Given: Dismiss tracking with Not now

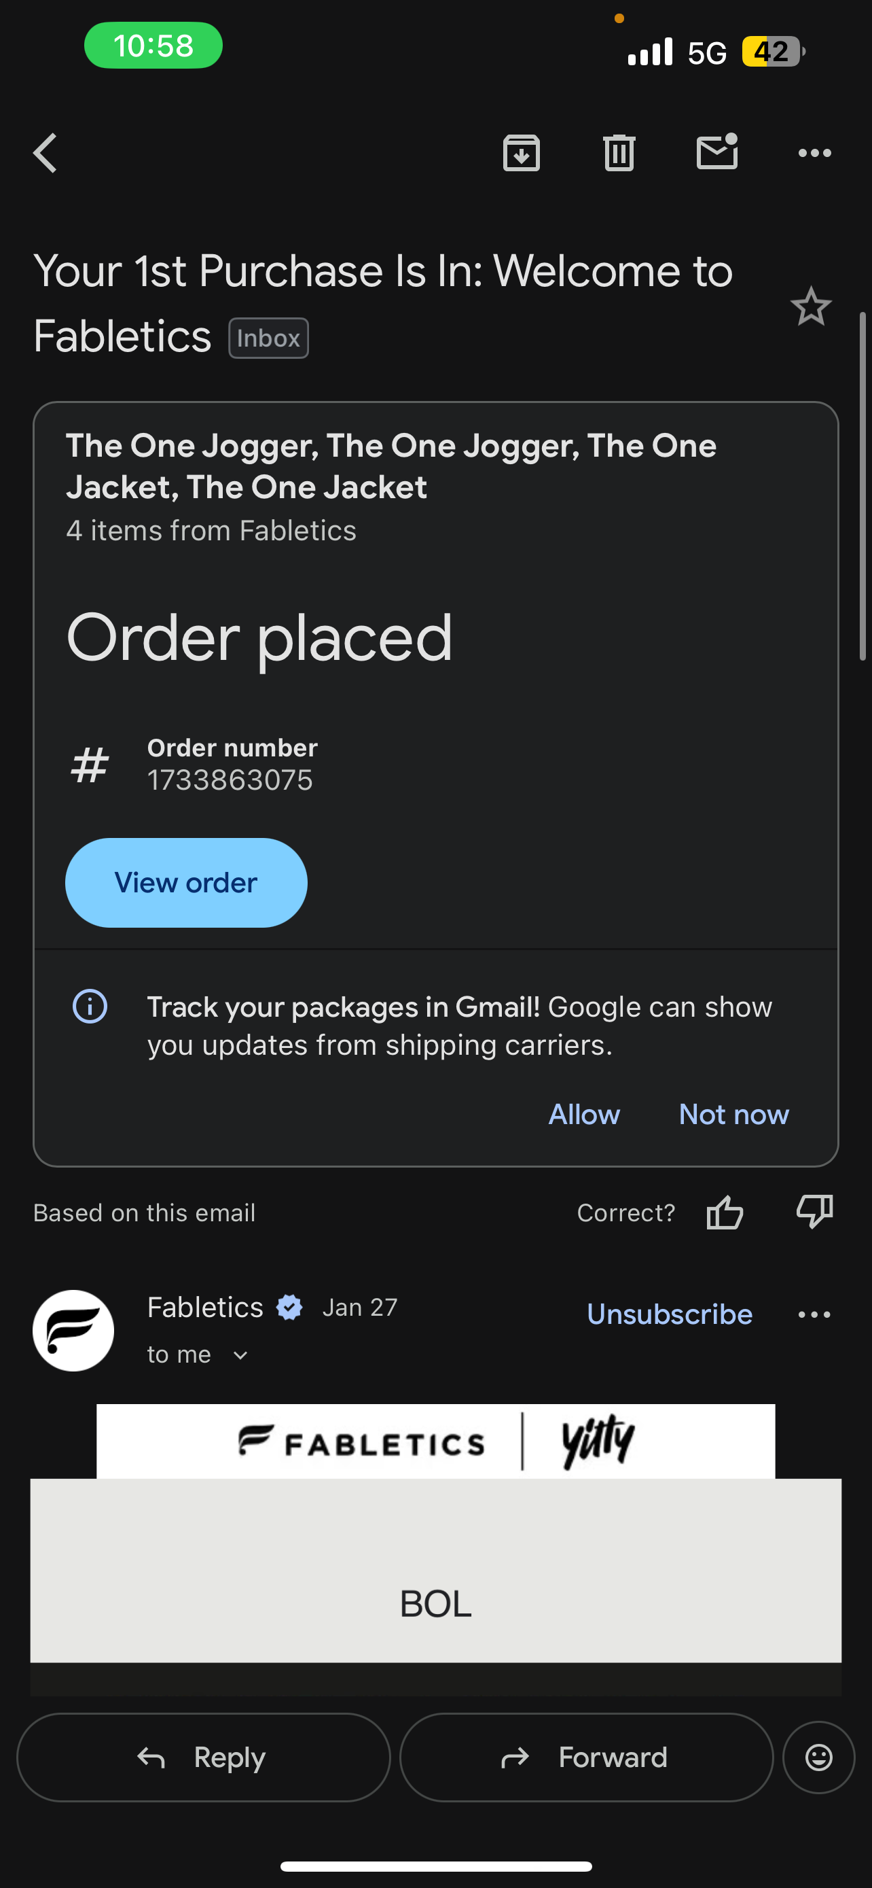Looking at the screenshot, I should click(x=733, y=1114).
